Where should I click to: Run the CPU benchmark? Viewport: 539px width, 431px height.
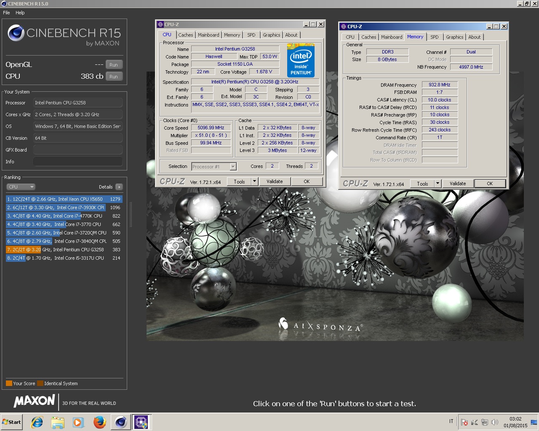[x=114, y=77]
